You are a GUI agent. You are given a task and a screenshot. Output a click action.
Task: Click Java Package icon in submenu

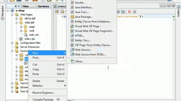(x=72, y=17)
